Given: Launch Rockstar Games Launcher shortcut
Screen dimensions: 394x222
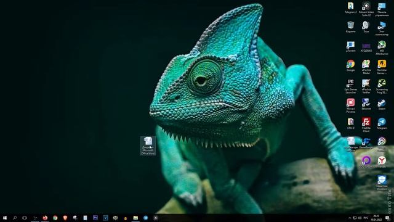Looking at the screenshot, I should pos(382,67).
